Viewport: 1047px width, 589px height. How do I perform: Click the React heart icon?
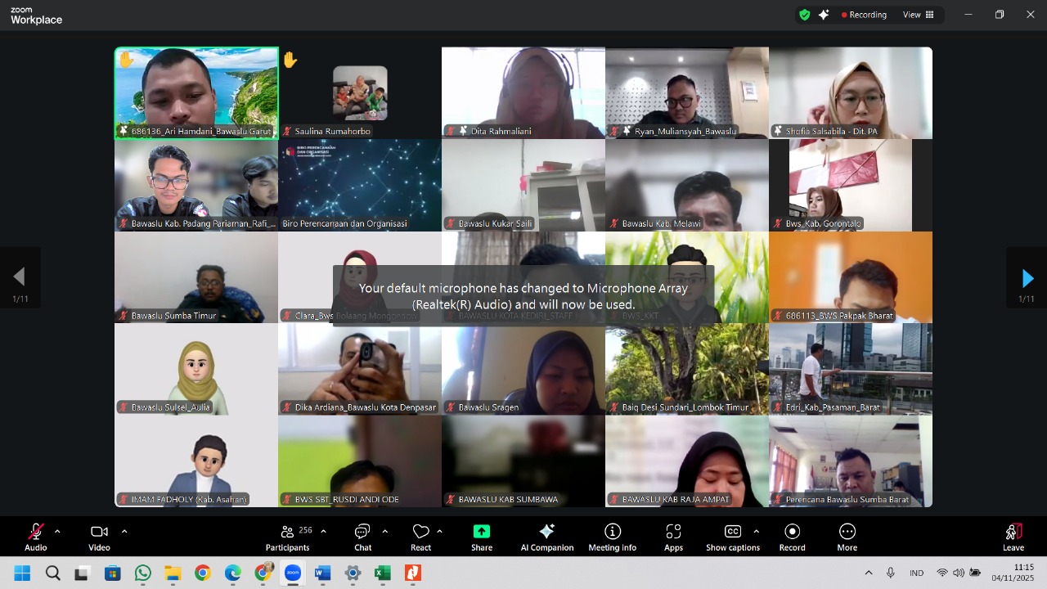coord(420,533)
